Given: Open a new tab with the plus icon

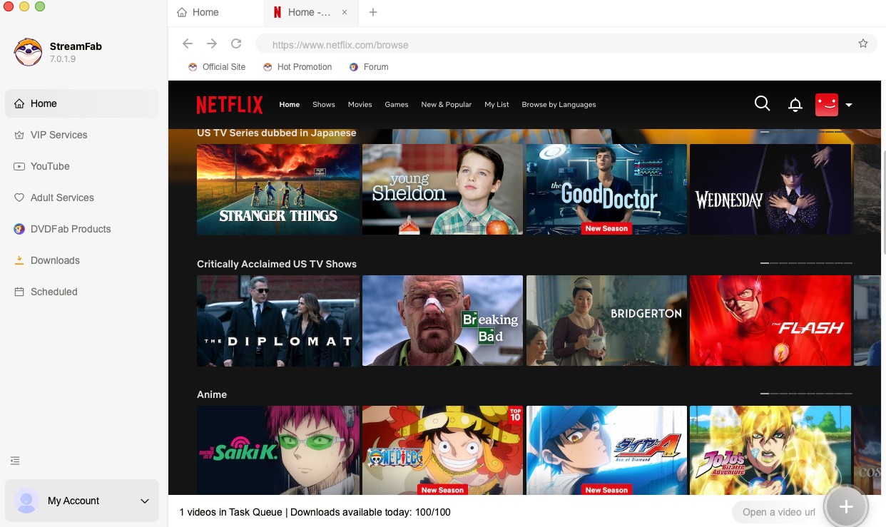Looking at the screenshot, I should pos(373,12).
